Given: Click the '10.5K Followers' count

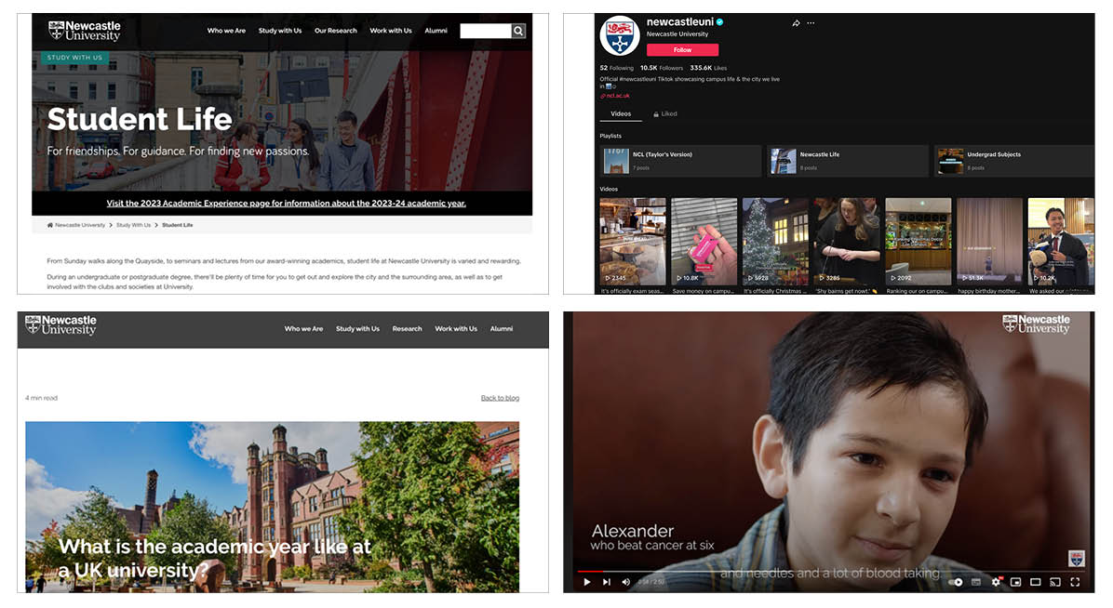Looking at the screenshot, I should [x=662, y=68].
